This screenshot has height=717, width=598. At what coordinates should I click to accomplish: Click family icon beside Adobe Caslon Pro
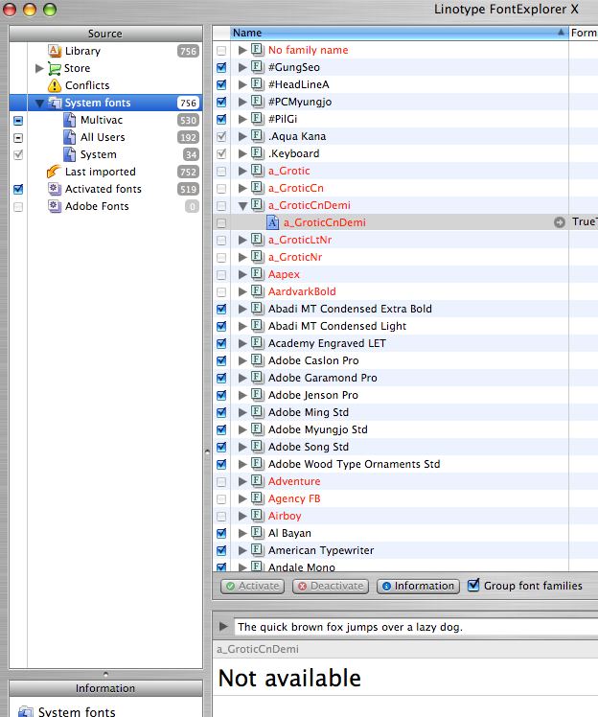click(258, 360)
